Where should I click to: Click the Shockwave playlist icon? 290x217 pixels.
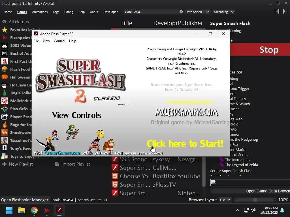pos(5,133)
